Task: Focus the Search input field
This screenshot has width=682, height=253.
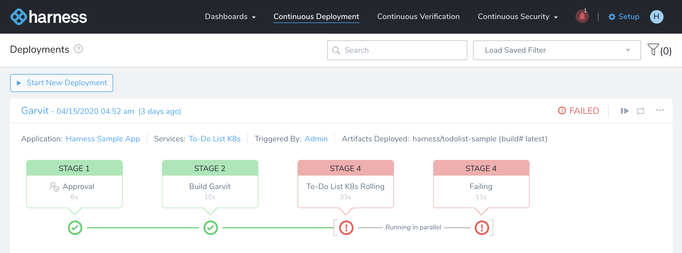Action: [x=397, y=50]
